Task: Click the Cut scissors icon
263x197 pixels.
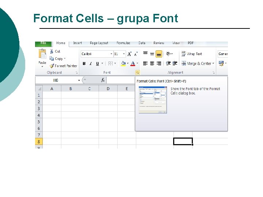Action: point(52,51)
